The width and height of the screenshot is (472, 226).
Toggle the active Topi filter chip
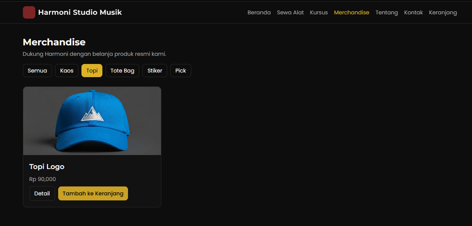tap(92, 71)
